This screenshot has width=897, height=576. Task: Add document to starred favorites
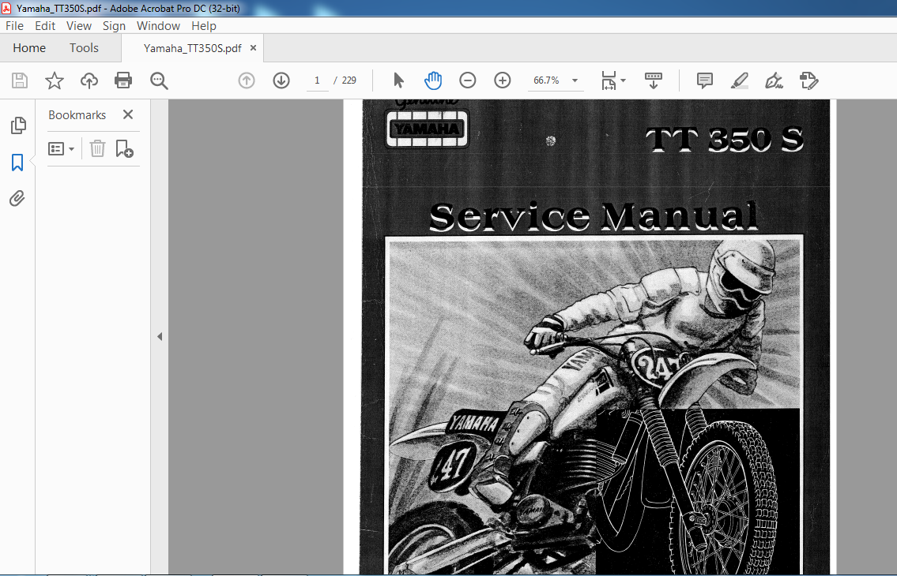[x=55, y=80]
